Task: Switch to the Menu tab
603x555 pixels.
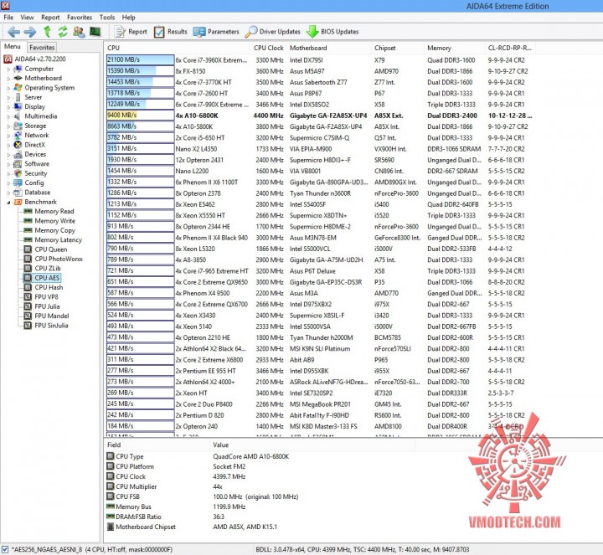Action: 13,47
